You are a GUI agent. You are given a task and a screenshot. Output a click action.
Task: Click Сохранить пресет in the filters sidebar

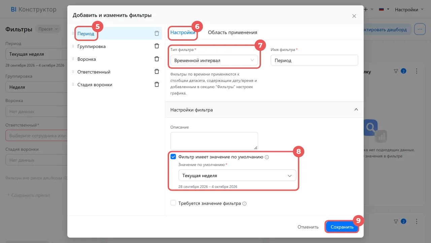(28, 195)
